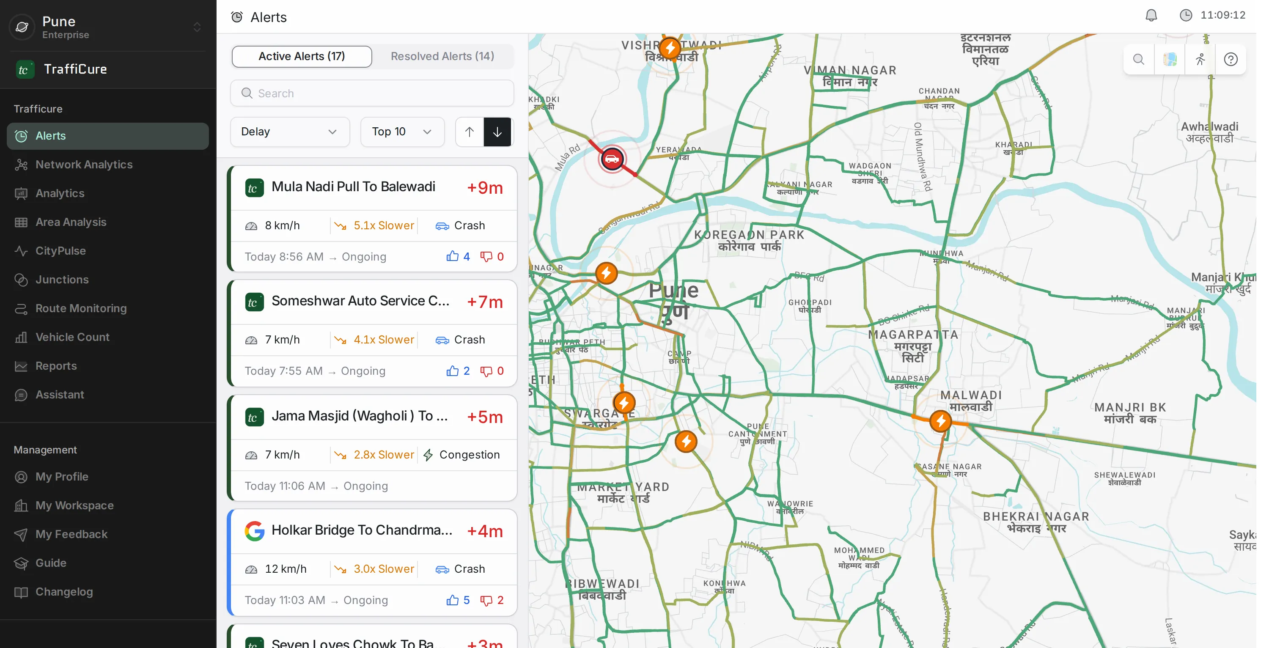1269x648 pixels.
Task: Click congestion marker near Malwadi
Action: click(940, 421)
